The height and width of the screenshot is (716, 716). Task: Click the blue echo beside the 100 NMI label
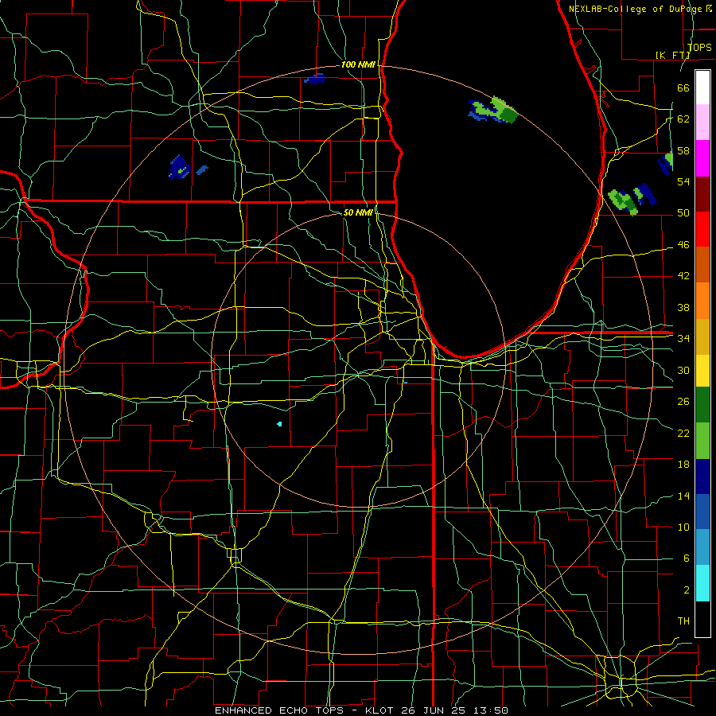tap(315, 79)
